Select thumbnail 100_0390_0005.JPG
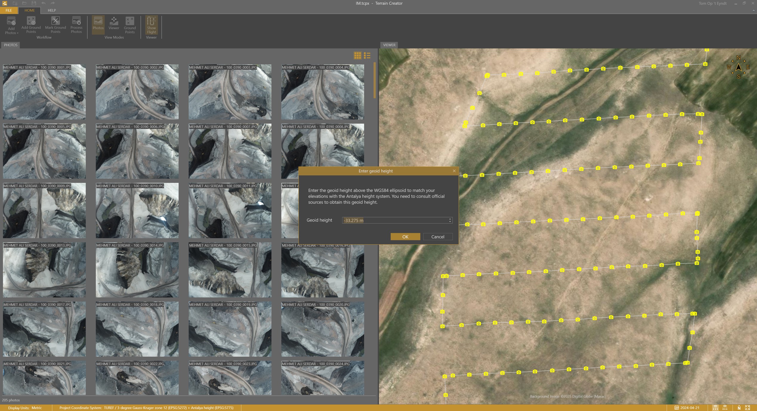Image resolution: width=757 pixels, height=411 pixels. 44,151
